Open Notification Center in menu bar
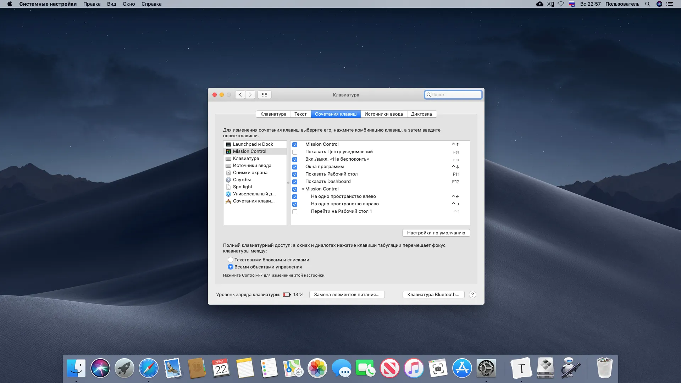Image resolution: width=681 pixels, height=383 pixels. point(670,4)
